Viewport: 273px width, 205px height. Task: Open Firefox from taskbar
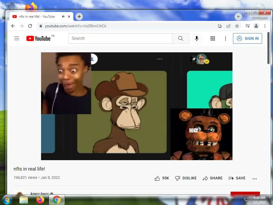tap(40, 200)
